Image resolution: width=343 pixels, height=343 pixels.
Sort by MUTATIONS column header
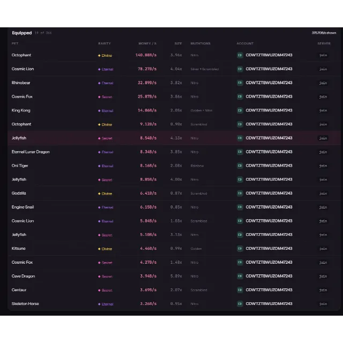[x=200, y=43]
